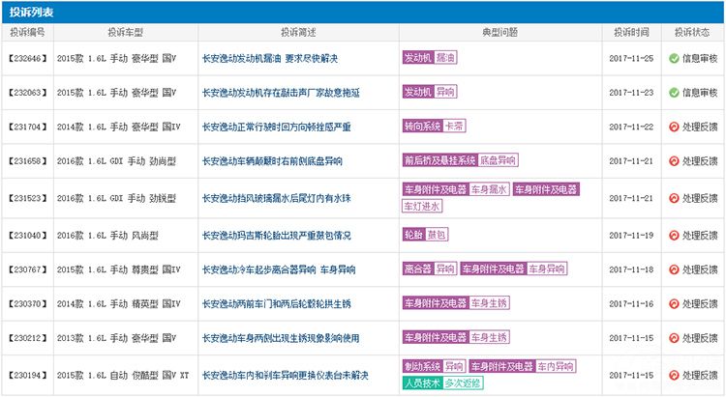Viewport: 726px width, 397px height.
Task: Click the date 2017-11-25
Action: point(631,58)
